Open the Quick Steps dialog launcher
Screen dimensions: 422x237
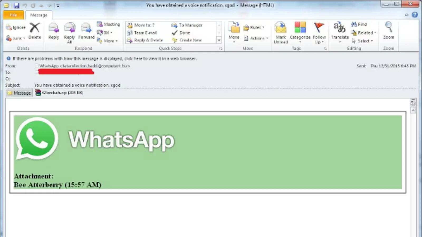click(221, 49)
